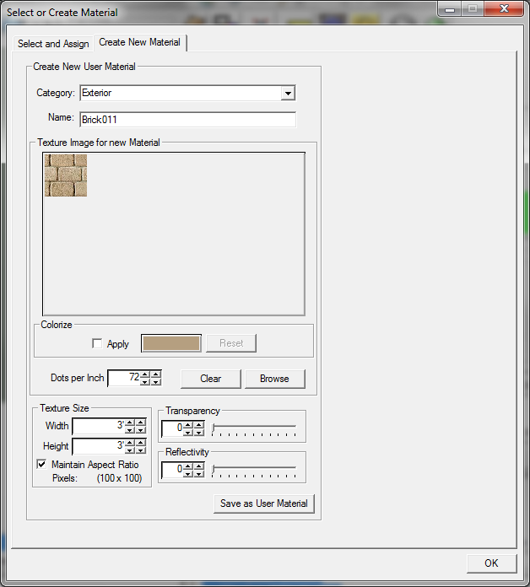The image size is (530, 587).
Task: Uncheck Maintain Aspect Ratio checkbox
Action: click(x=41, y=464)
